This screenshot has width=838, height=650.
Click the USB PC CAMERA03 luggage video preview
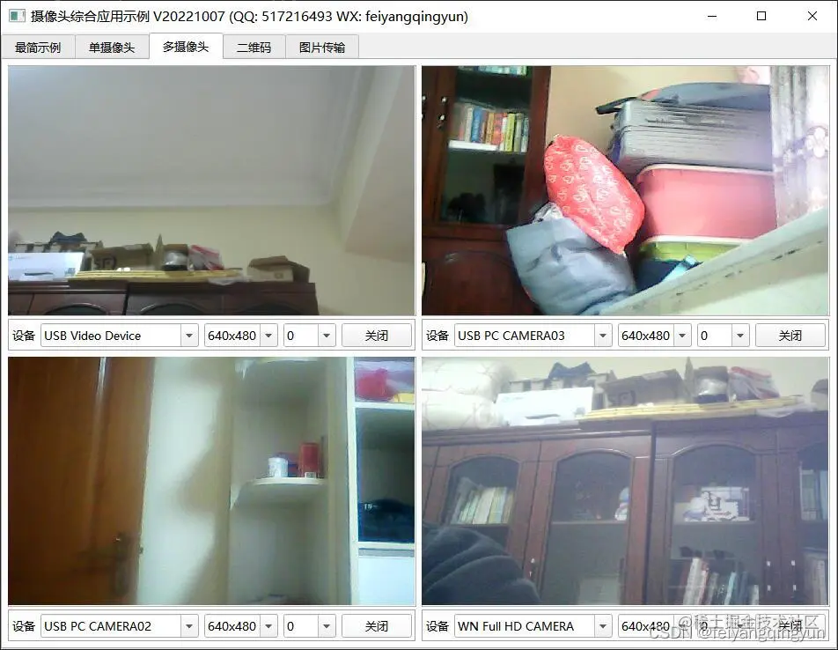pyautogui.click(x=625, y=190)
